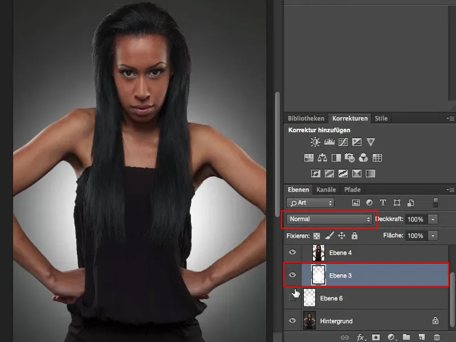456x342 pixels.
Task: Switch to the Pfade tab
Action: click(x=352, y=190)
